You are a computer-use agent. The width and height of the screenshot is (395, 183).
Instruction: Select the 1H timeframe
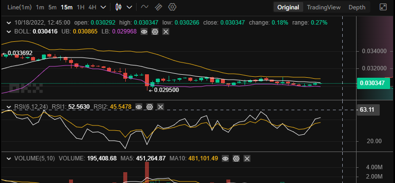[x=80, y=7]
